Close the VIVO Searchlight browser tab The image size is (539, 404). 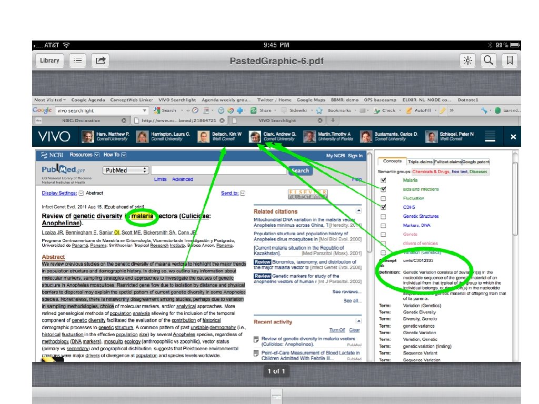(320, 120)
